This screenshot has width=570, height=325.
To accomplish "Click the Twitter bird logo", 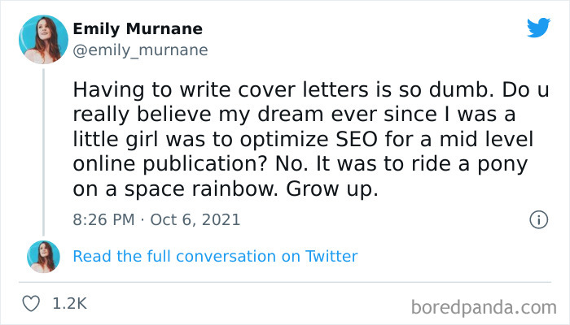I will click(538, 28).
